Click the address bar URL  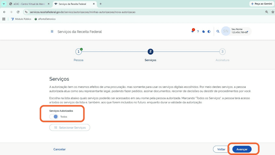click(x=83, y=12)
